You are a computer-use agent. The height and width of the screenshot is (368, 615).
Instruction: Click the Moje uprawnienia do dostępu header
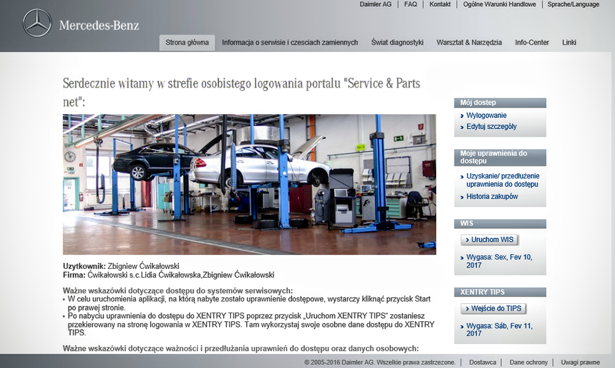click(x=500, y=158)
